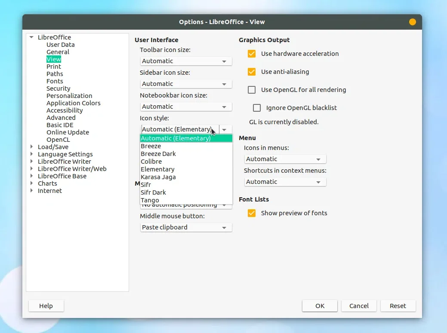Screen dimensions: 447x333
Task: Click the OK button
Action: click(320, 306)
